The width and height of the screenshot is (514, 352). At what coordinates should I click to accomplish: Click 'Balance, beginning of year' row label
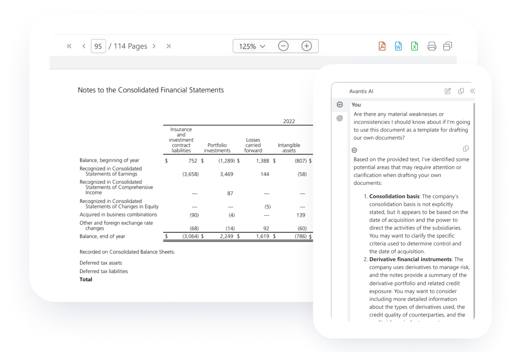(x=109, y=160)
